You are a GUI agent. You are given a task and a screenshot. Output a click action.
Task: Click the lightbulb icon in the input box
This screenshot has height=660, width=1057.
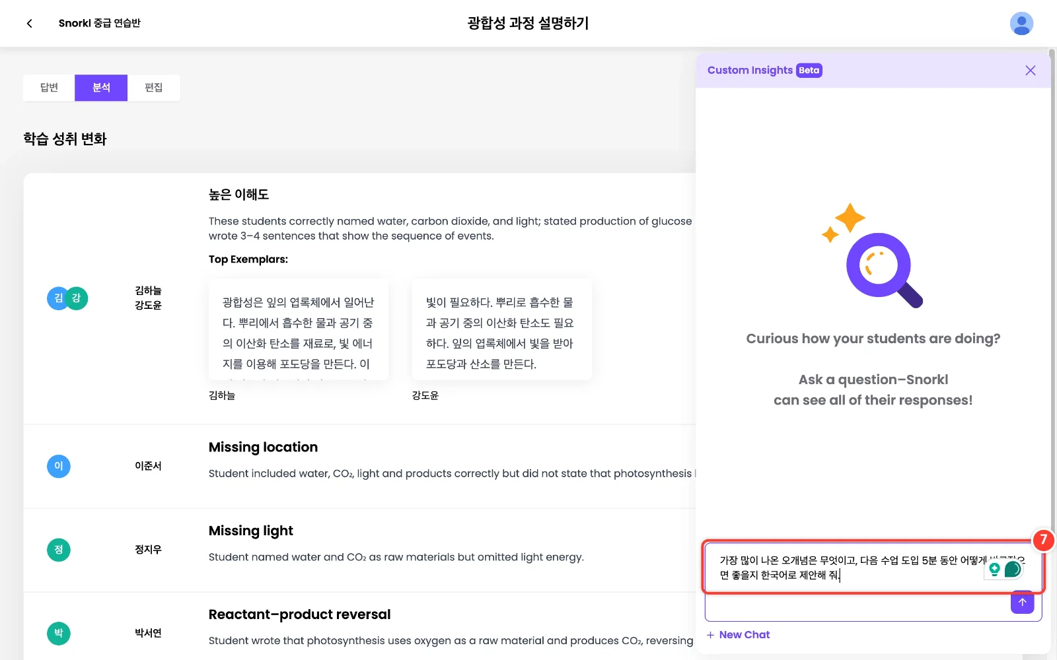tap(994, 569)
